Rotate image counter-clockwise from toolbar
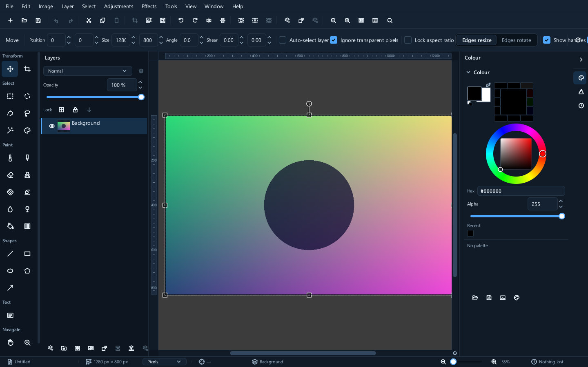Viewport: 588px width, 367px height. click(181, 20)
